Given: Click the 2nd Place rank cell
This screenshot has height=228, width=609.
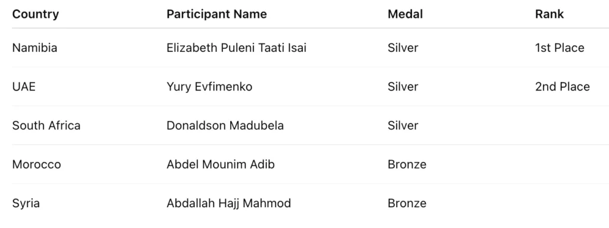Looking at the screenshot, I should click(x=563, y=86).
